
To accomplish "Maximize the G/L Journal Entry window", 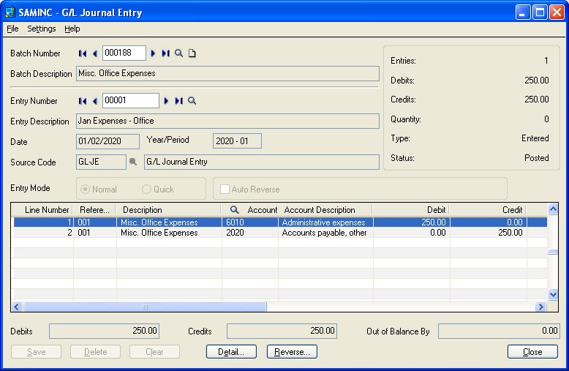I will coord(540,12).
